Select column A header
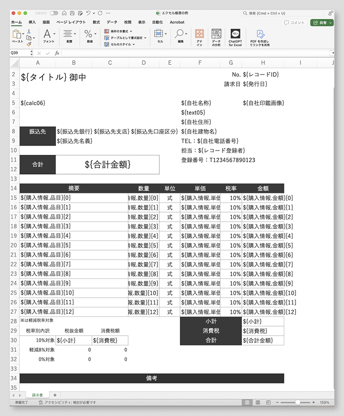The height and width of the screenshot is (416, 344). [x=38, y=63]
